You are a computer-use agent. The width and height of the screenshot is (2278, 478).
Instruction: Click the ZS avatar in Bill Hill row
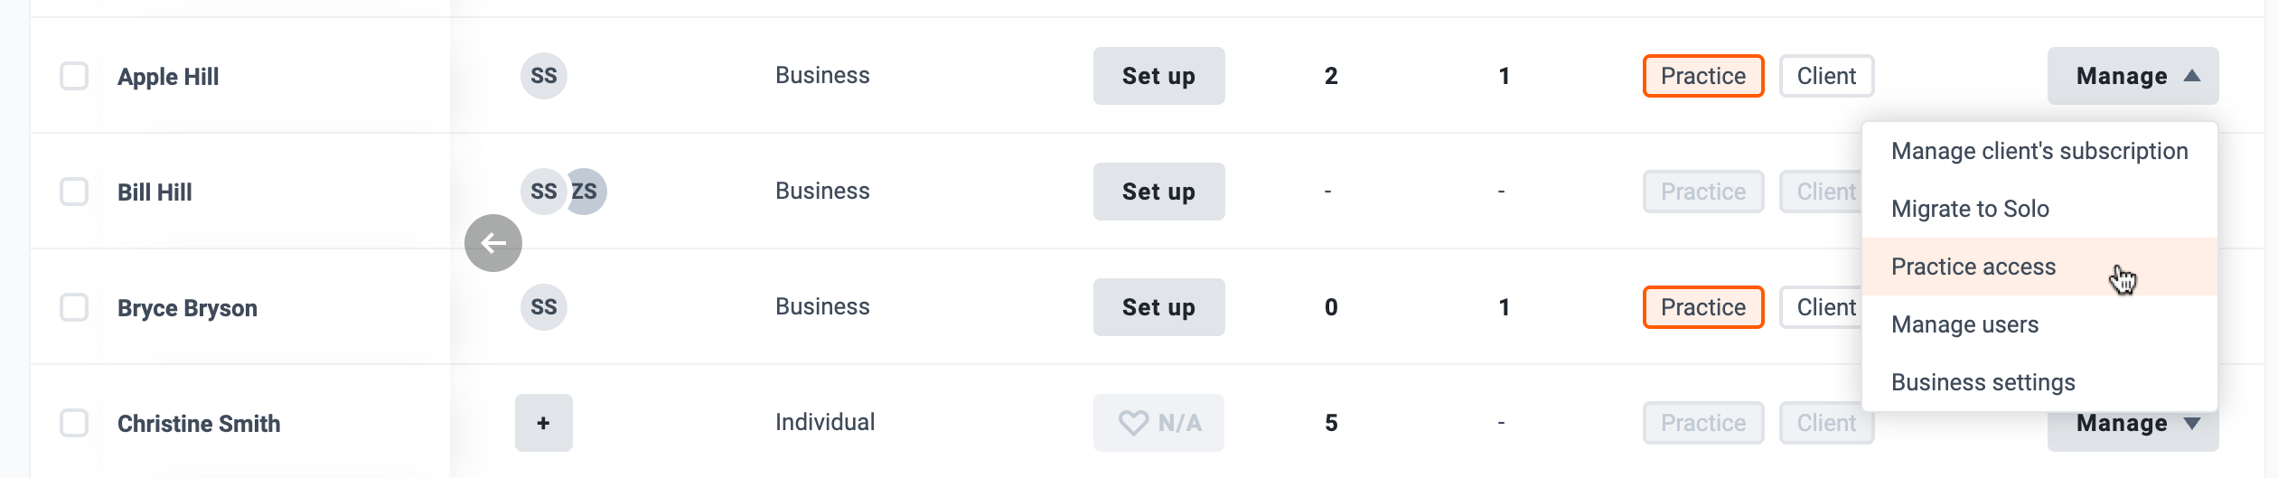pos(586,192)
